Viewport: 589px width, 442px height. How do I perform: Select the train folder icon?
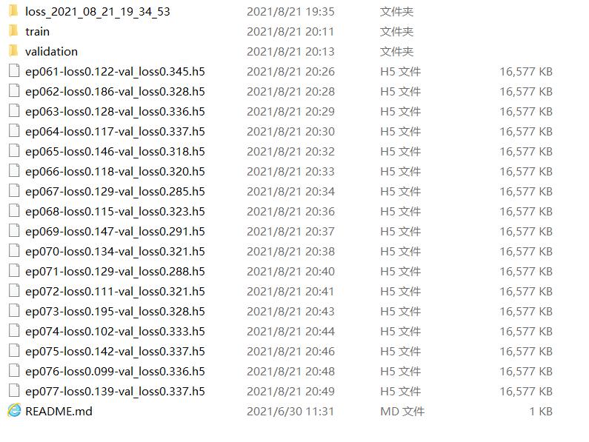[x=13, y=31]
